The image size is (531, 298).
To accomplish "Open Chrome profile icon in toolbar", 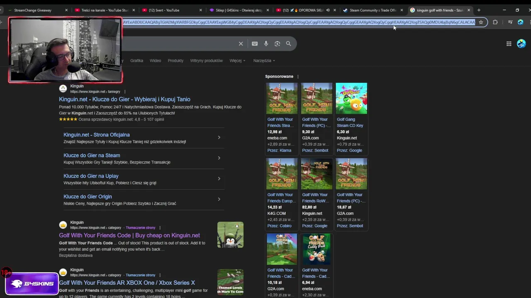I will point(520,22).
